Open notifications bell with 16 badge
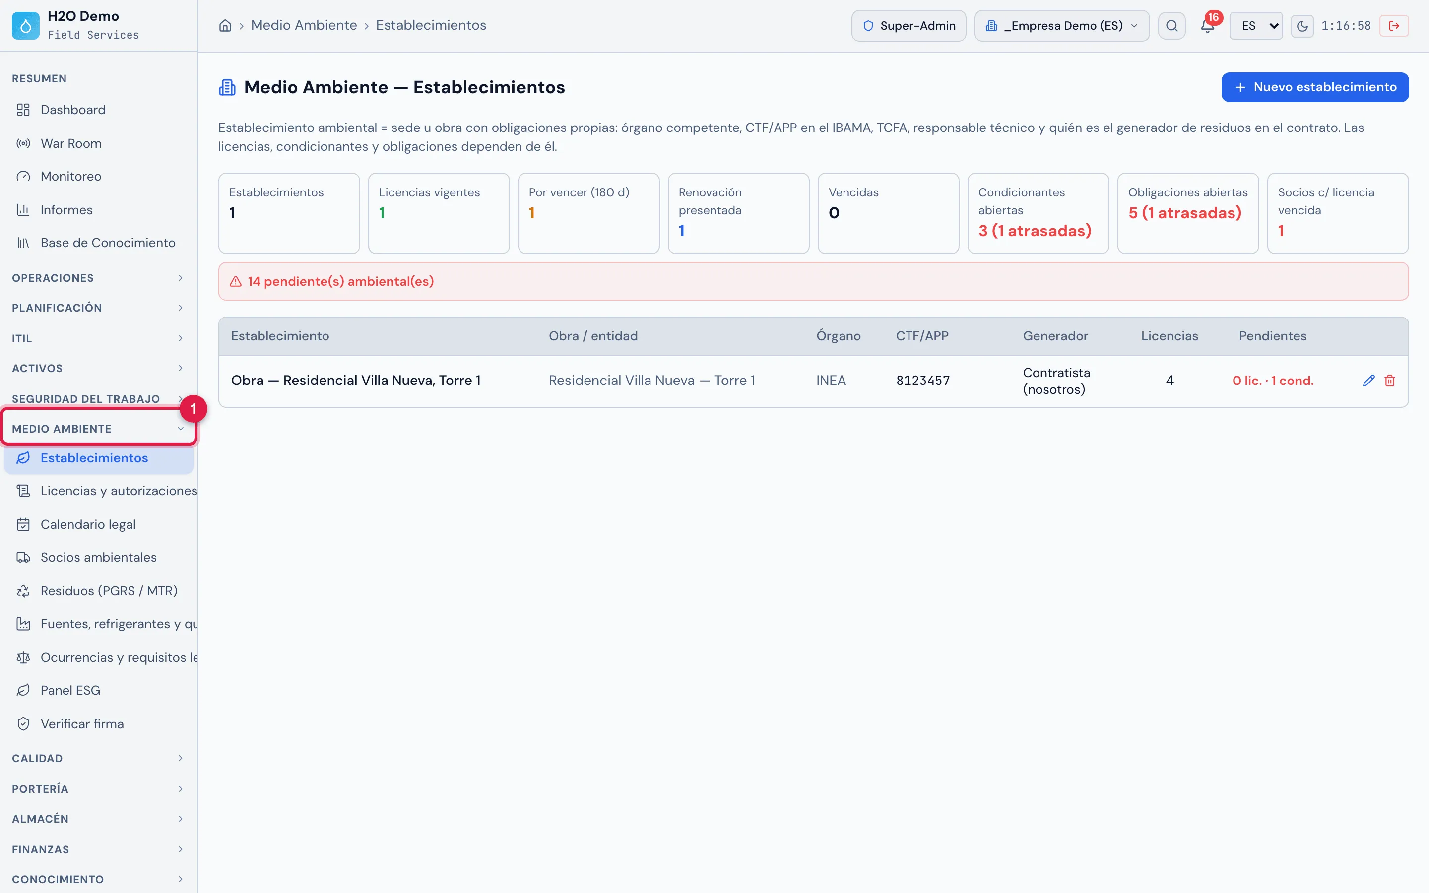 (x=1208, y=26)
